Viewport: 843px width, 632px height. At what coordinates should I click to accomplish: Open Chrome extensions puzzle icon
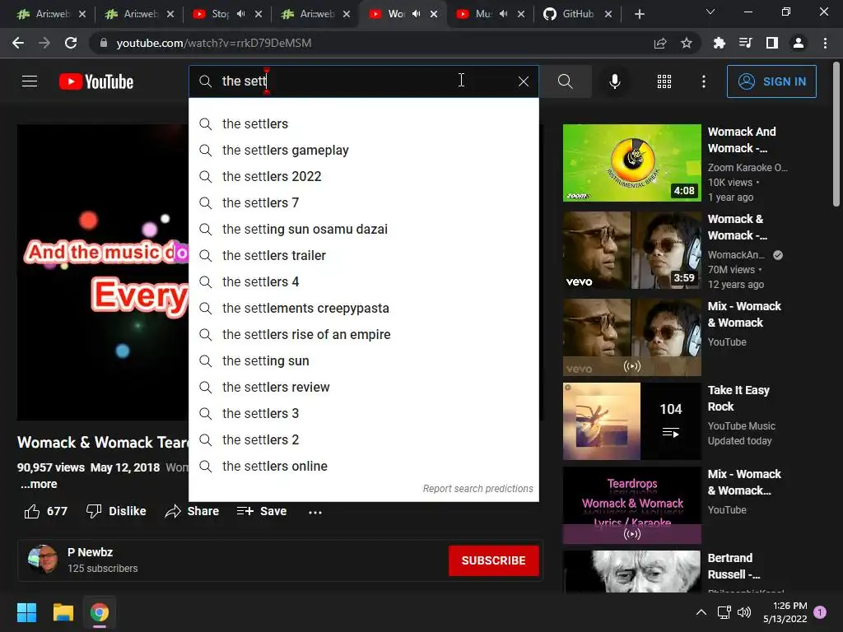click(x=719, y=43)
